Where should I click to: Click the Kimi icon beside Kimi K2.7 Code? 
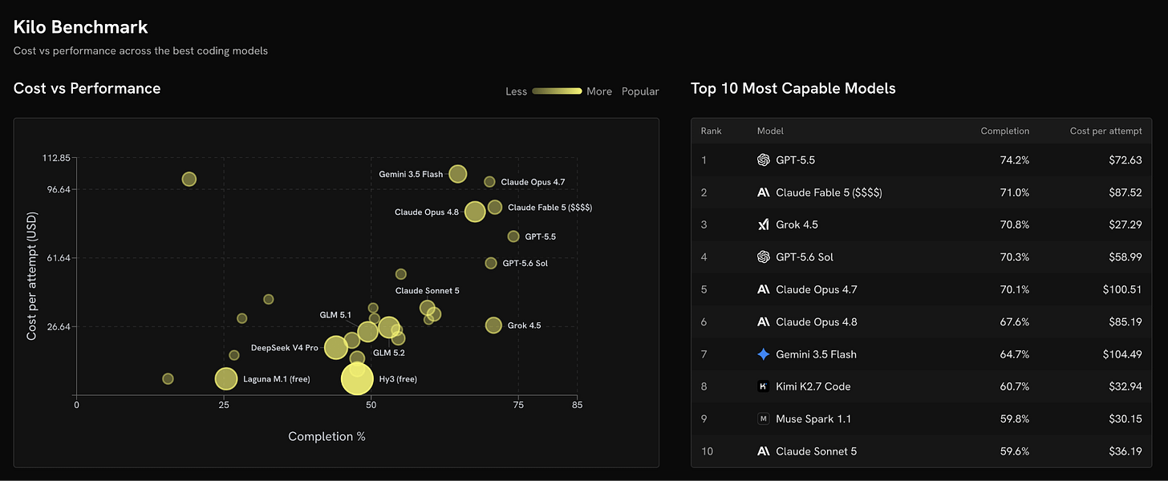(x=764, y=386)
